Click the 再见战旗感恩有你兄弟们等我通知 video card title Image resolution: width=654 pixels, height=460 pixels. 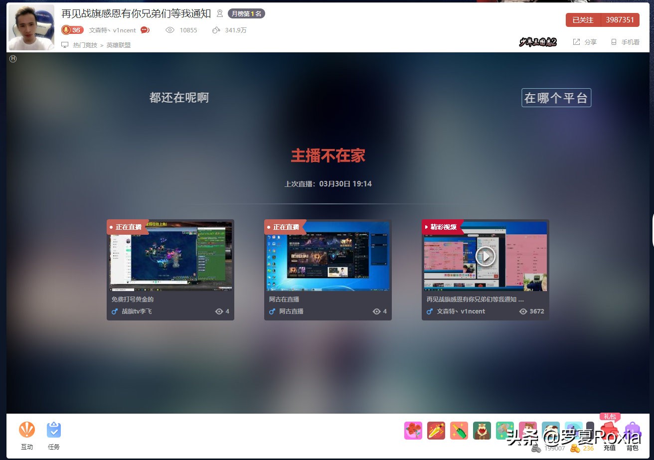click(475, 300)
